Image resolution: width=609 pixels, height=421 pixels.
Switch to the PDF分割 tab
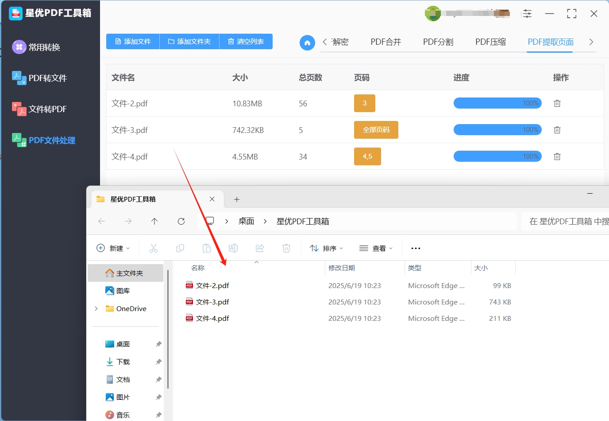coord(438,42)
